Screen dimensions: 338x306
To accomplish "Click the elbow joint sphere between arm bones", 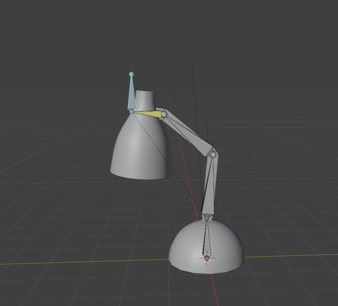I will 213,154.
